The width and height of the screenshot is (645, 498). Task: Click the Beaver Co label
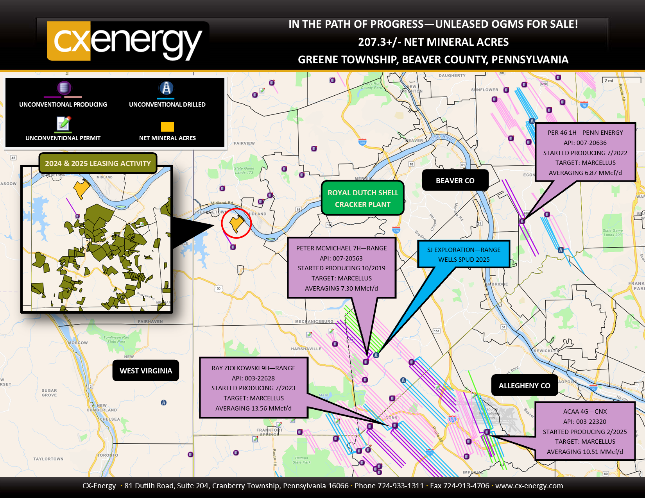coord(455,180)
